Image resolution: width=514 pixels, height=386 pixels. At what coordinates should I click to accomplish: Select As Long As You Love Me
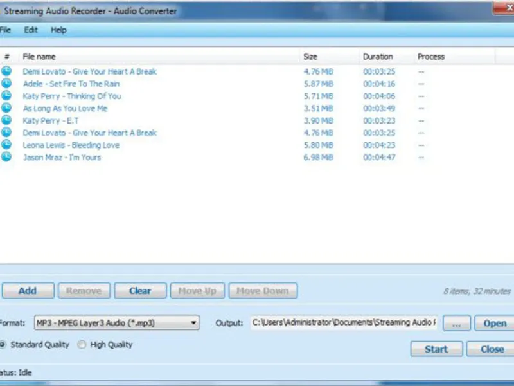point(66,108)
